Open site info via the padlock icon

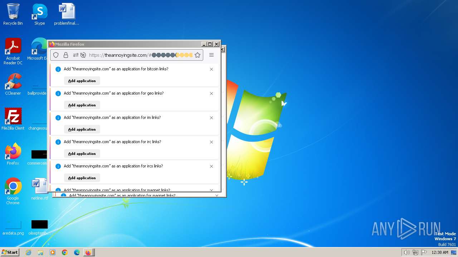point(66,55)
